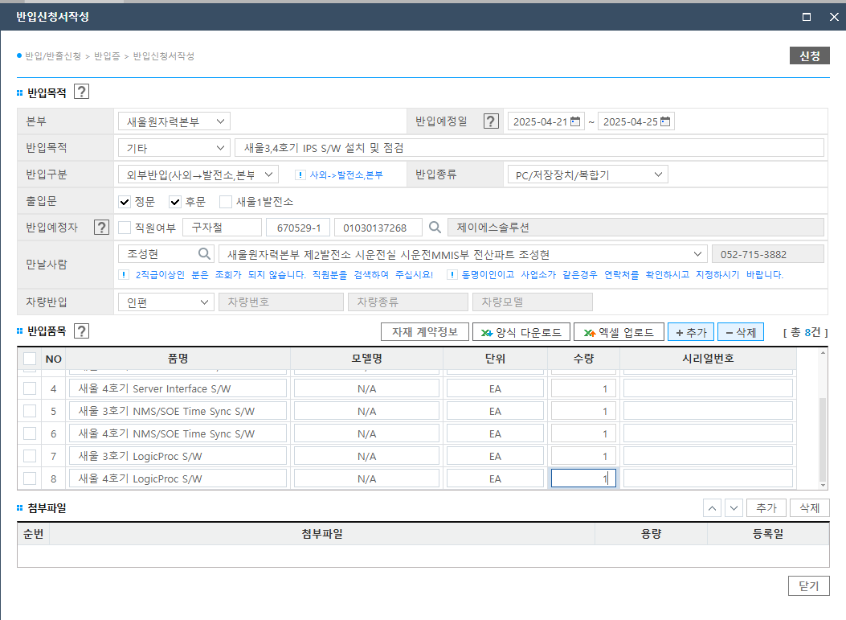Tick the 직원여부 checkbox

125,228
